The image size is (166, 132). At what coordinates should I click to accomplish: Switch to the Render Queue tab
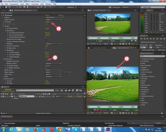[x=6, y=116]
